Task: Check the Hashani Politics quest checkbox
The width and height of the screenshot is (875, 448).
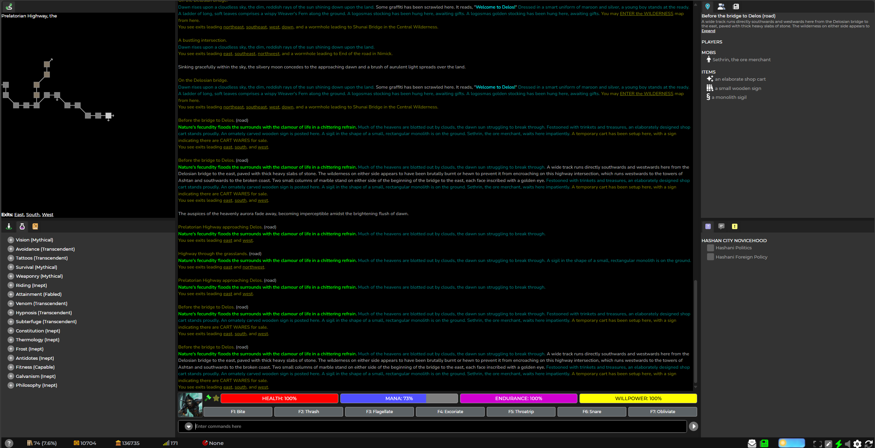Action: click(x=711, y=248)
